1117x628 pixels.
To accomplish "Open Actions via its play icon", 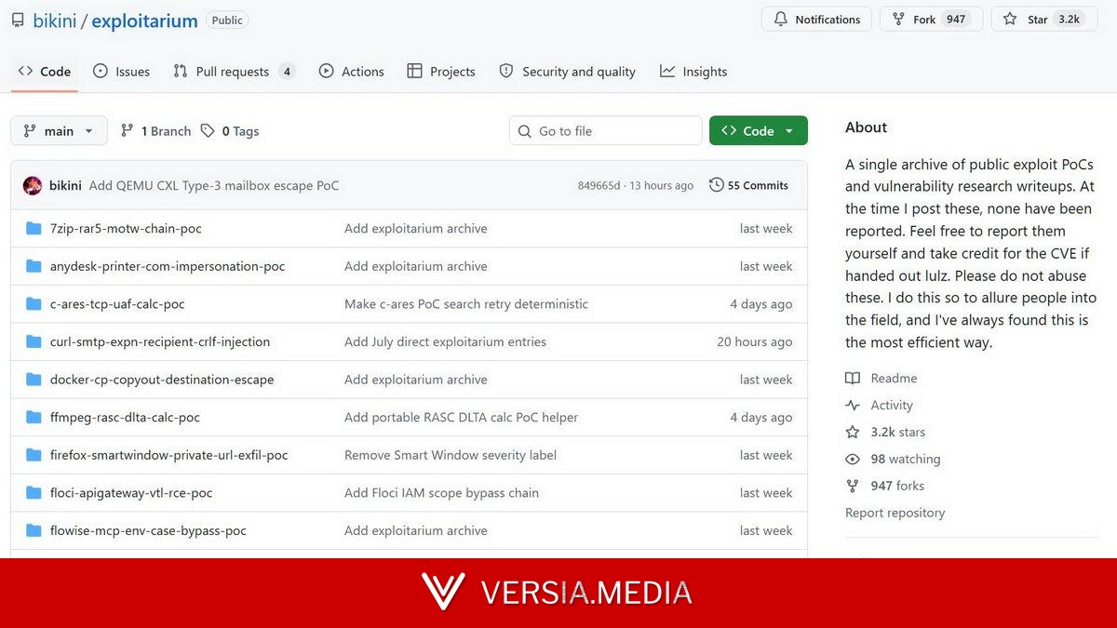I will (326, 72).
